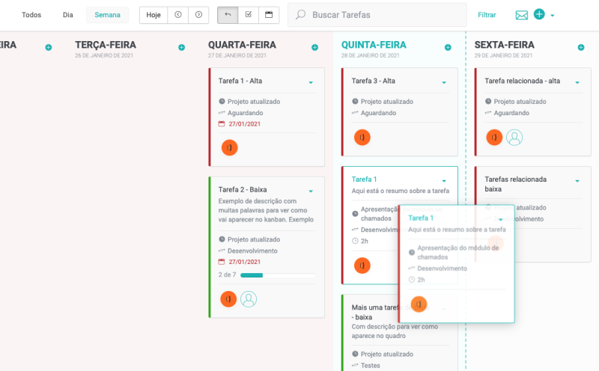This screenshot has height=371, width=599.
Task: Add a task to Quarta-feira column
Action: [314, 47]
